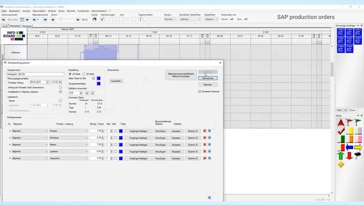Select the yellow diamond image
This screenshot has height=205, width=364.
coord(341,165)
